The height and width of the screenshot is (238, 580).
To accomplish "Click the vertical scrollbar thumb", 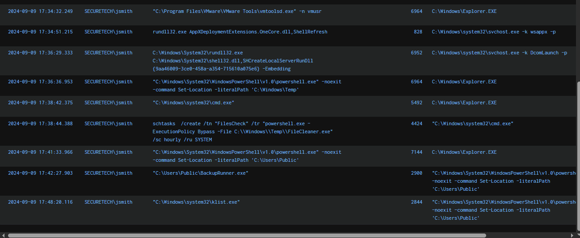I will [x=577, y=156].
